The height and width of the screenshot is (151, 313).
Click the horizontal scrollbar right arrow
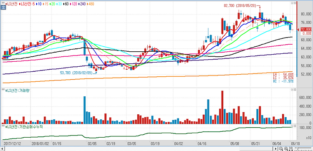point(276,148)
